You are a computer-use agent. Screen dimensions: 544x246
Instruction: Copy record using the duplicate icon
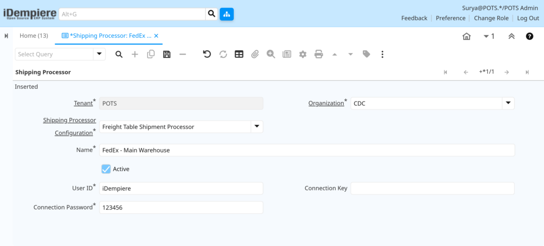click(x=151, y=54)
